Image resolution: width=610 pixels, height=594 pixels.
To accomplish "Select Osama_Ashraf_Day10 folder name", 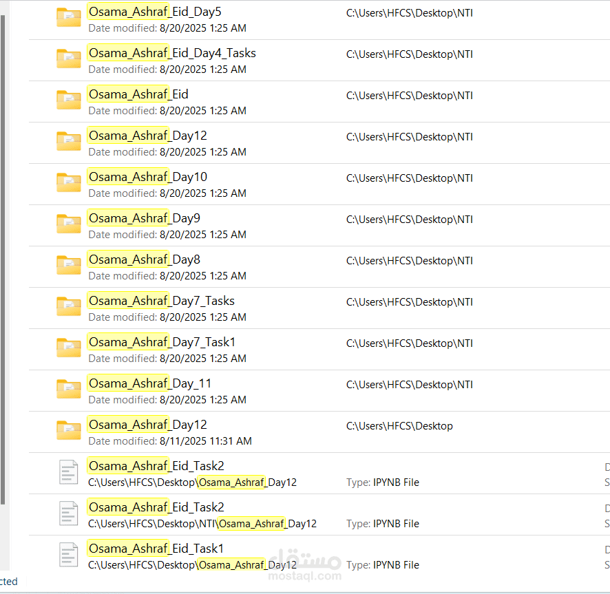I will tap(148, 177).
